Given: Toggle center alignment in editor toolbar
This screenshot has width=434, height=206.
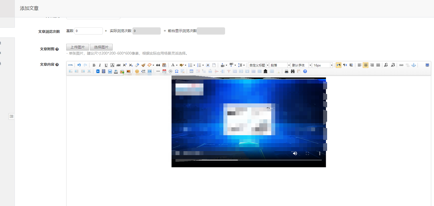Looking at the screenshot, I should pyautogui.click(x=366, y=65).
